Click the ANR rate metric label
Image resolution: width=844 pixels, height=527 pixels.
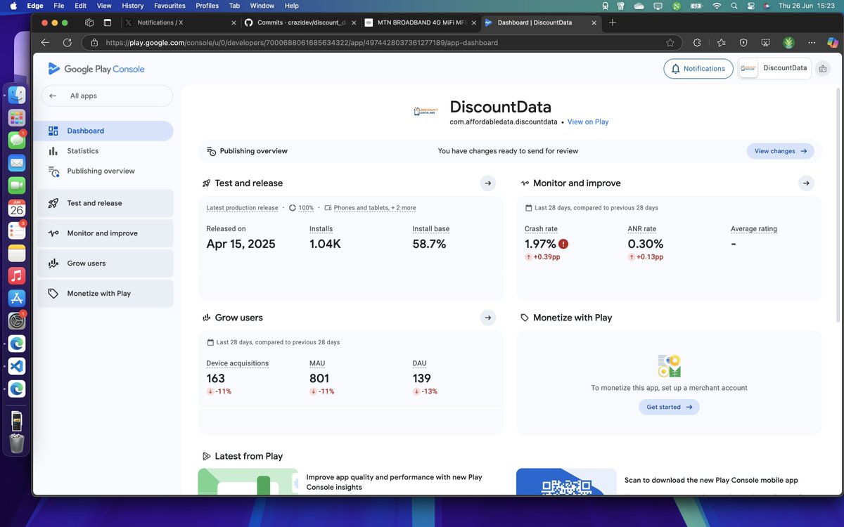(642, 229)
